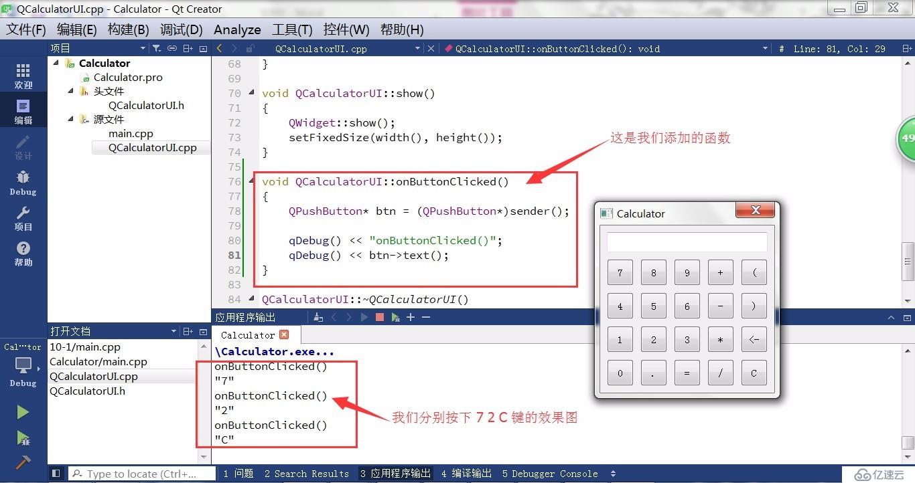Viewport: 915px width, 483px height.
Task: Build the project with the hammer icon
Action: pyautogui.click(x=23, y=462)
